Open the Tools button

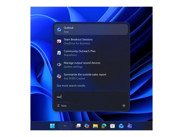tap(62, 106)
